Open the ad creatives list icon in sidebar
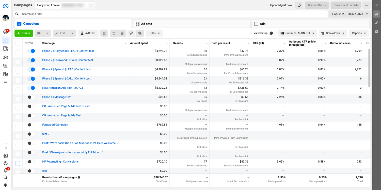Screen dimensions: 381x190 (6, 66)
